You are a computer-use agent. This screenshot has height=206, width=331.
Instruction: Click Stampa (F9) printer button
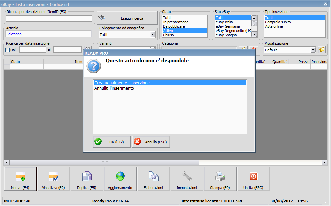click(220, 179)
